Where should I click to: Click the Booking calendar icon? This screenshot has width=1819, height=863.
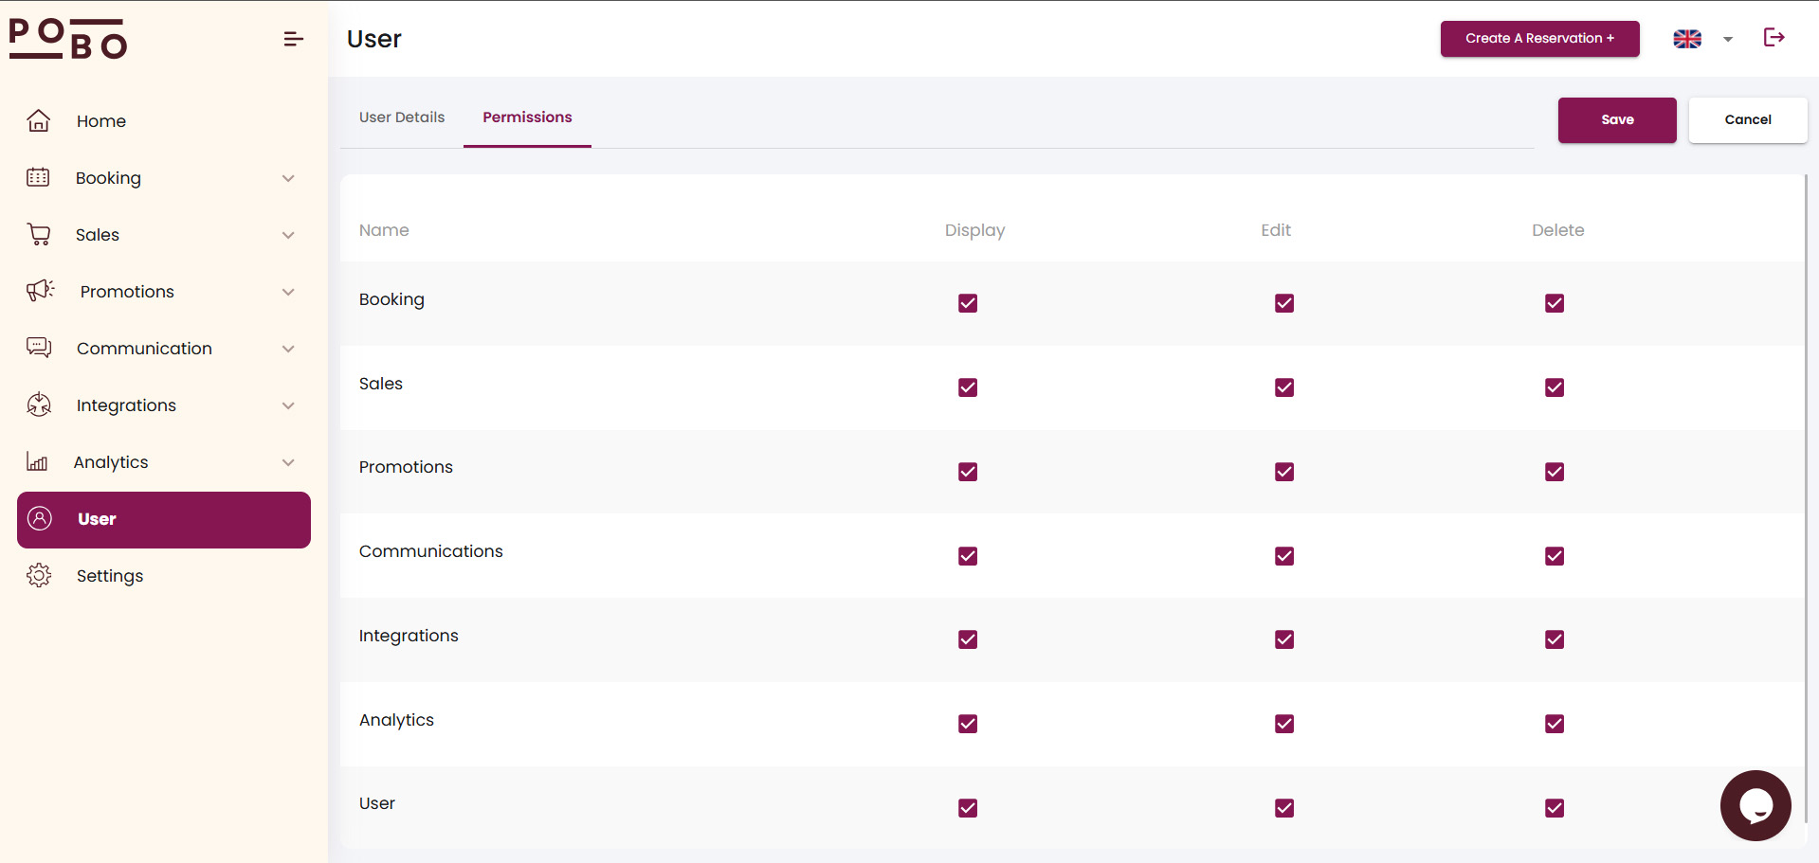point(38,178)
